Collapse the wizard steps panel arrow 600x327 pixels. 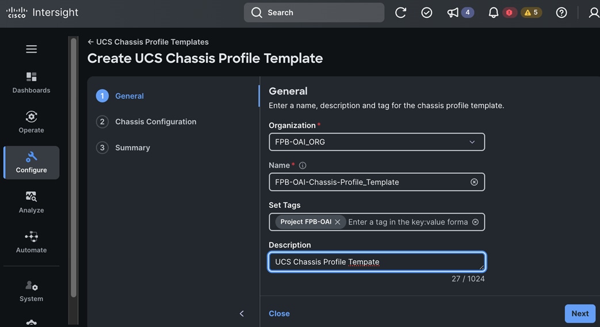(242, 314)
